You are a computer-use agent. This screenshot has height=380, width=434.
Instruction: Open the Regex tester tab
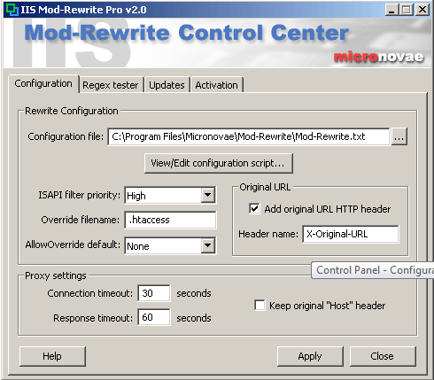tap(111, 85)
